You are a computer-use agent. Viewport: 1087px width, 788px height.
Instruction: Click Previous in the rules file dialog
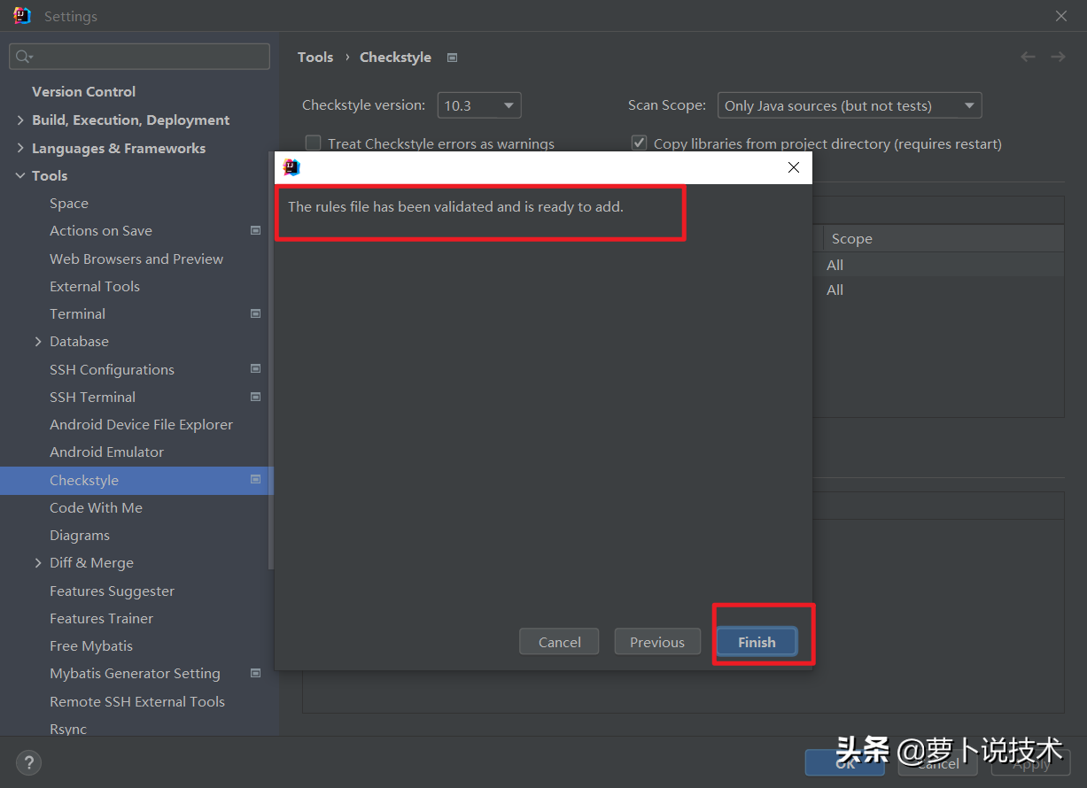(657, 642)
